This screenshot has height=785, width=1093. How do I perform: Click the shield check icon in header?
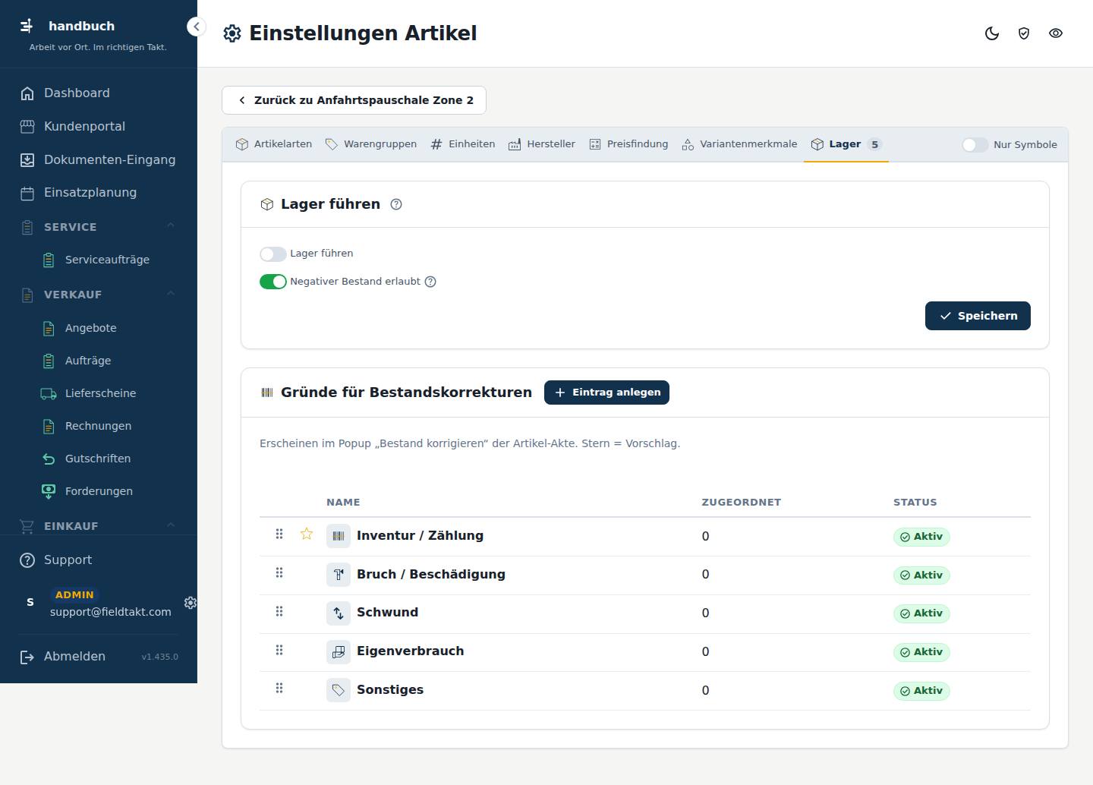click(x=1024, y=33)
